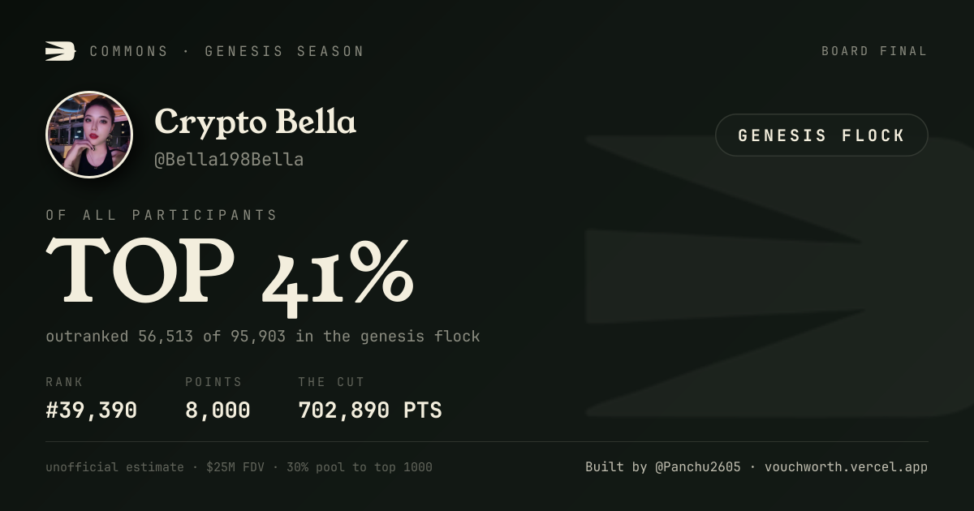This screenshot has height=511, width=974.
Task: Click THE CUT column label
Action: 331,382
